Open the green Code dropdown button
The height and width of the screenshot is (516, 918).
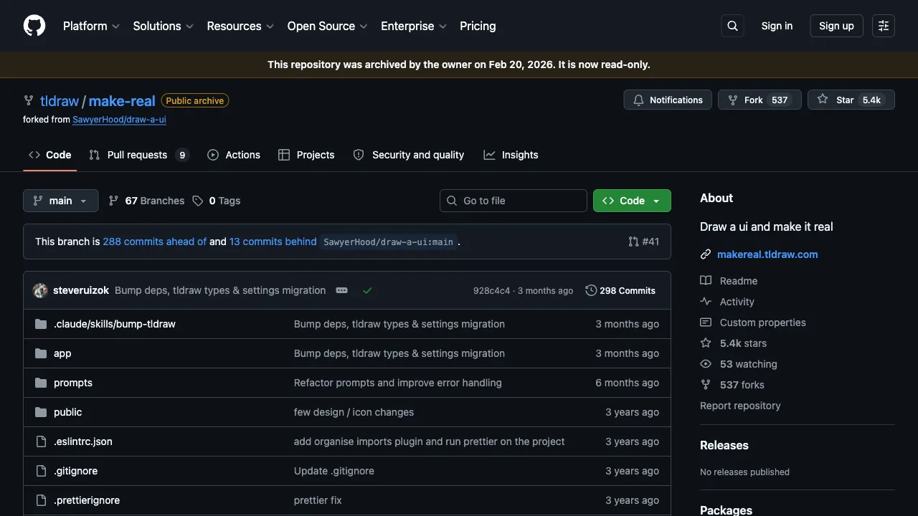point(632,201)
